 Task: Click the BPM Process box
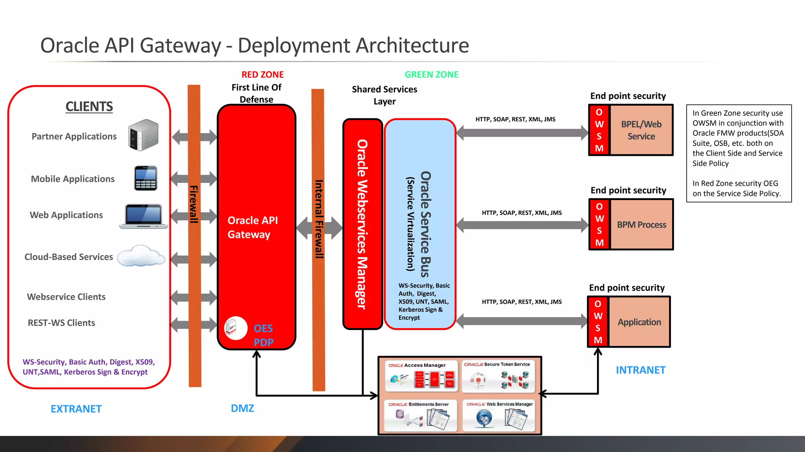641,224
